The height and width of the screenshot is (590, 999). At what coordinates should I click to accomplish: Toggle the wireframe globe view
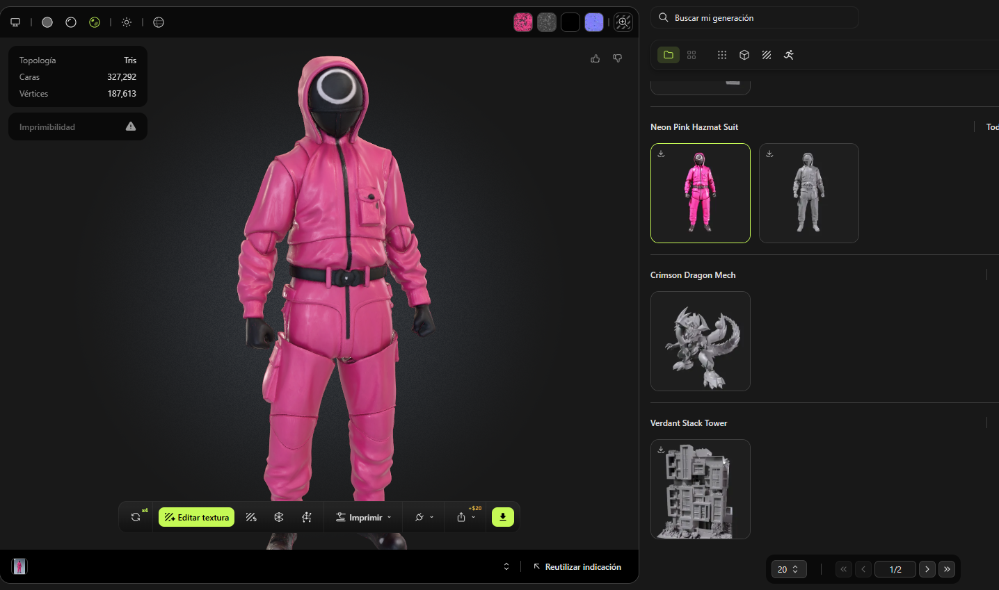(159, 22)
